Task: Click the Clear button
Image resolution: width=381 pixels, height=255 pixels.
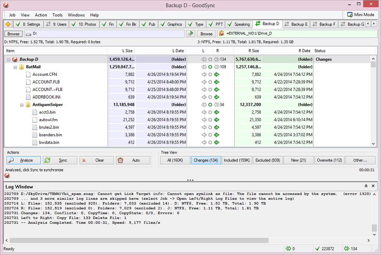Action: coord(96,160)
